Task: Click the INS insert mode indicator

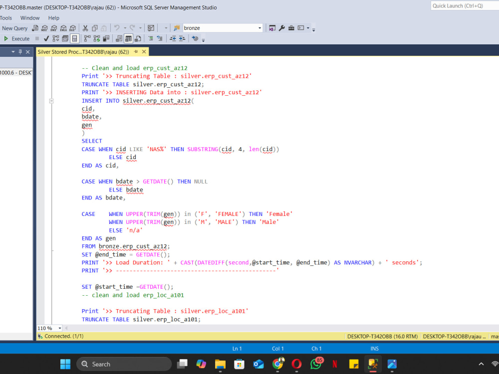Action: point(374,349)
